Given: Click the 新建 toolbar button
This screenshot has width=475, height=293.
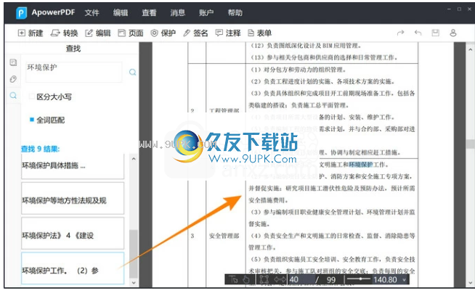Looking at the screenshot, I should pyautogui.click(x=31, y=33).
